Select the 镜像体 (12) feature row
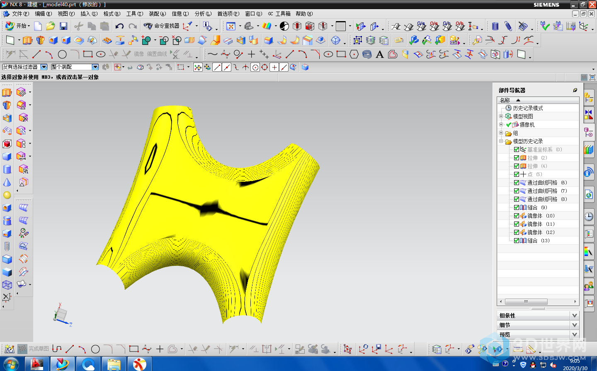 (538, 232)
